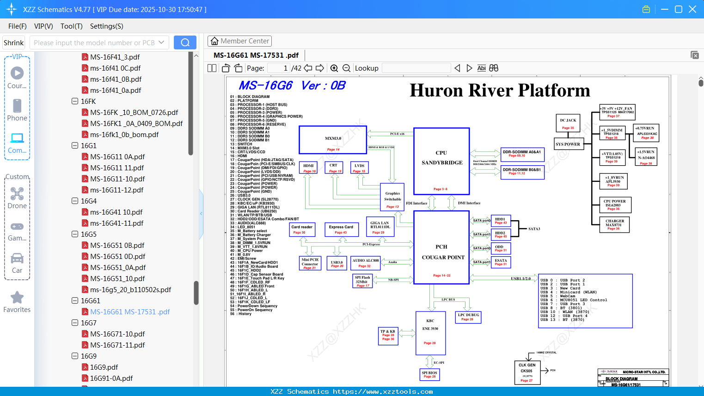This screenshot has height=396, width=704.
Task: Open MS-16G51 0B.pdf
Action: point(117,245)
